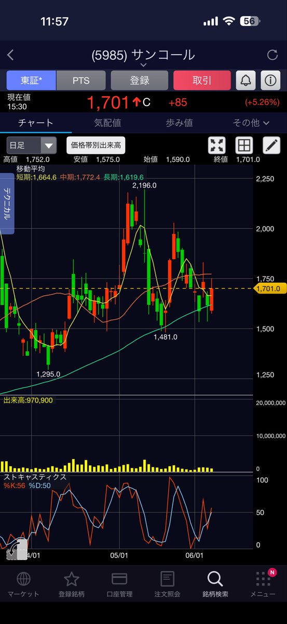Tap the current price 1,701

[107, 102]
